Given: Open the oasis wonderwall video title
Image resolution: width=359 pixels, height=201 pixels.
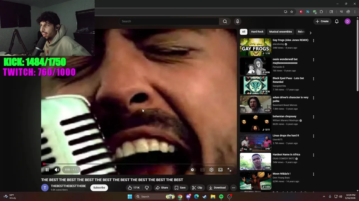Looking at the screenshot, I should click(x=285, y=61).
